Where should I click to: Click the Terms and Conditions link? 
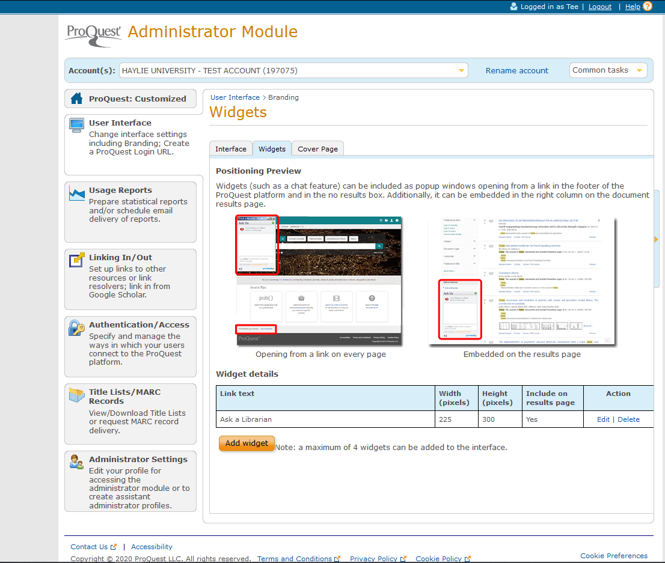pyautogui.click(x=295, y=559)
